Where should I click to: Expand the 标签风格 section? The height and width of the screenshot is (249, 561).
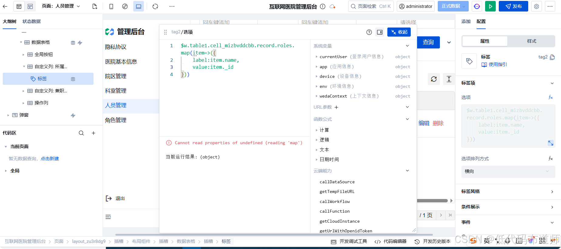point(508,191)
